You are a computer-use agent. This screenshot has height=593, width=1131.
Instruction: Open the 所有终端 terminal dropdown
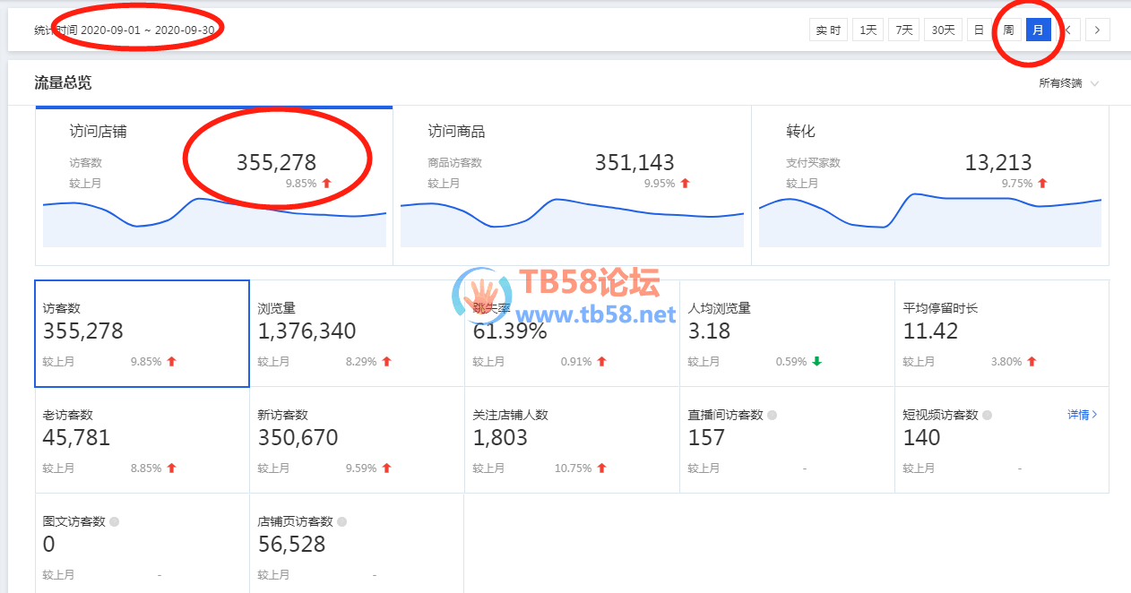[x=1068, y=83]
